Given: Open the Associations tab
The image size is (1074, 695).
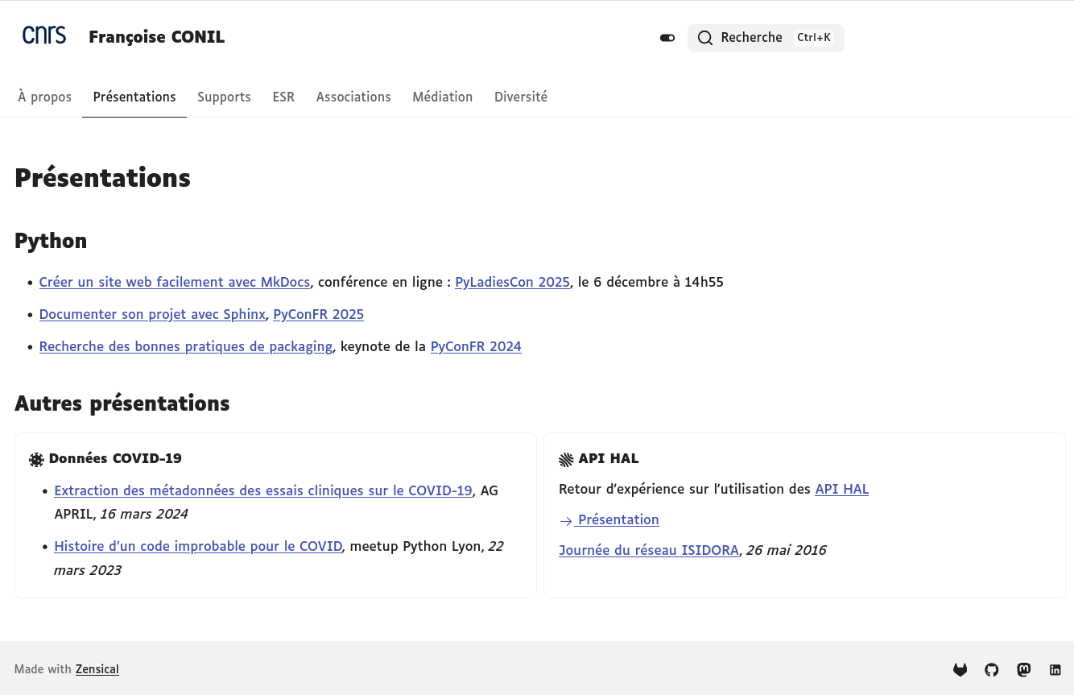Looking at the screenshot, I should pos(353,97).
